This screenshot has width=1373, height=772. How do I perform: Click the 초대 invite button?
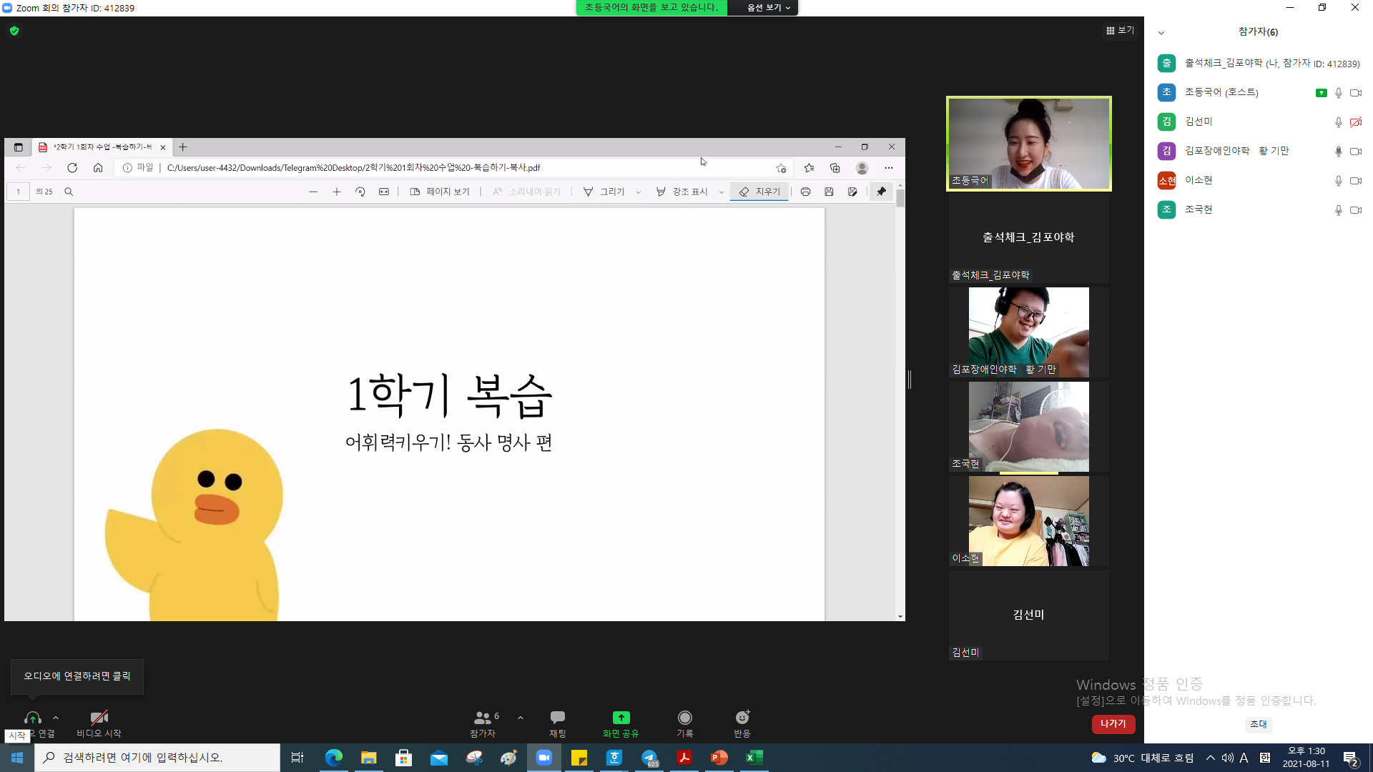[1258, 724]
